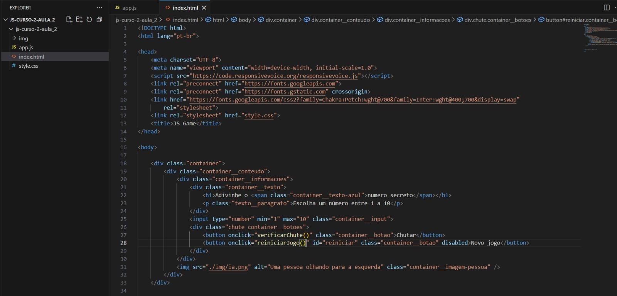Click the "Novo jogo" button text on line 28
The width and height of the screenshot is (617, 296).
point(486,243)
